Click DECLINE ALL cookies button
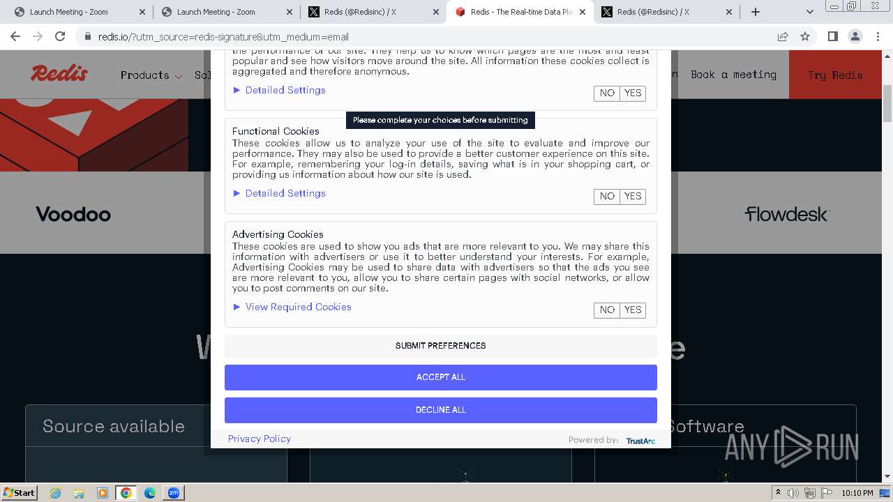This screenshot has height=502, width=893. (x=441, y=410)
